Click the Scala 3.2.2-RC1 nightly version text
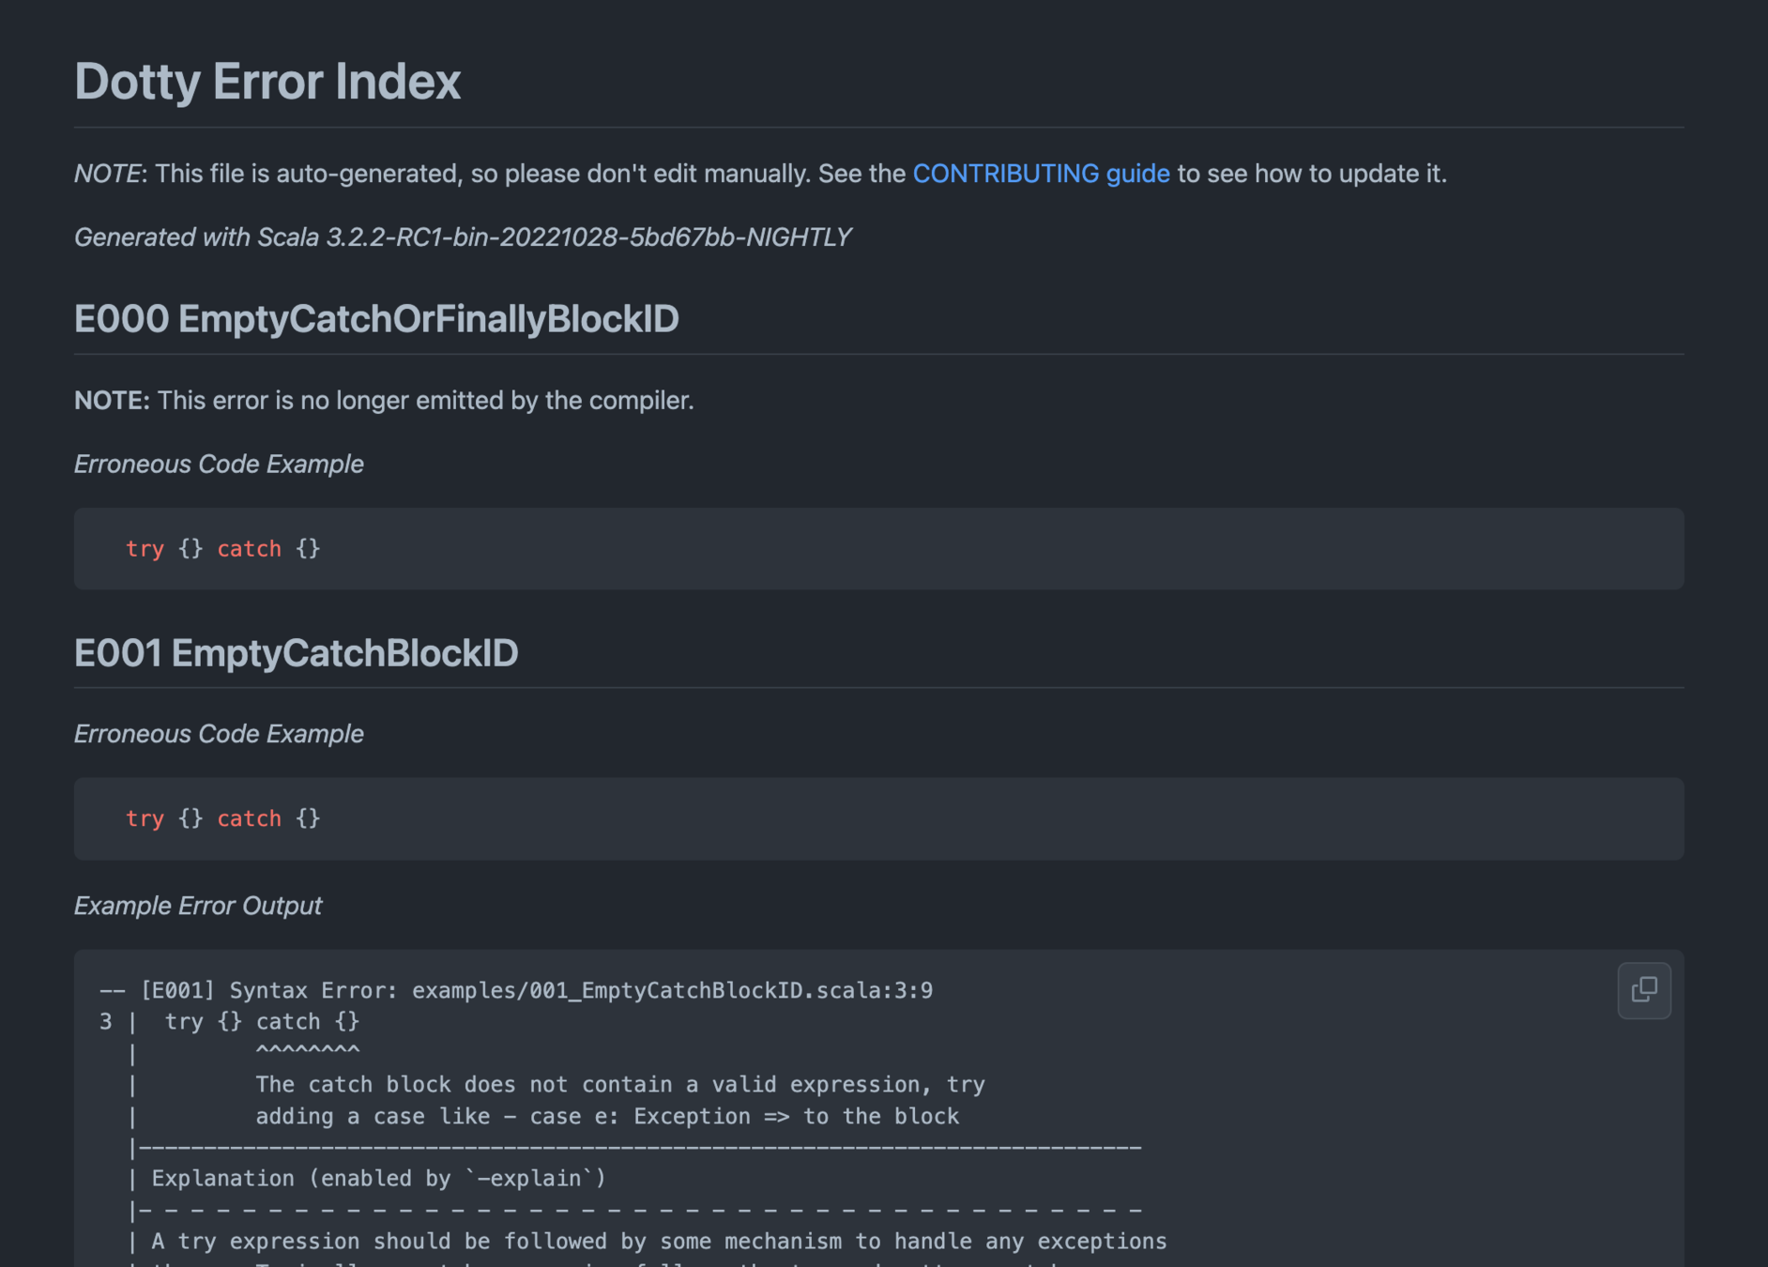 pyautogui.click(x=463, y=237)
